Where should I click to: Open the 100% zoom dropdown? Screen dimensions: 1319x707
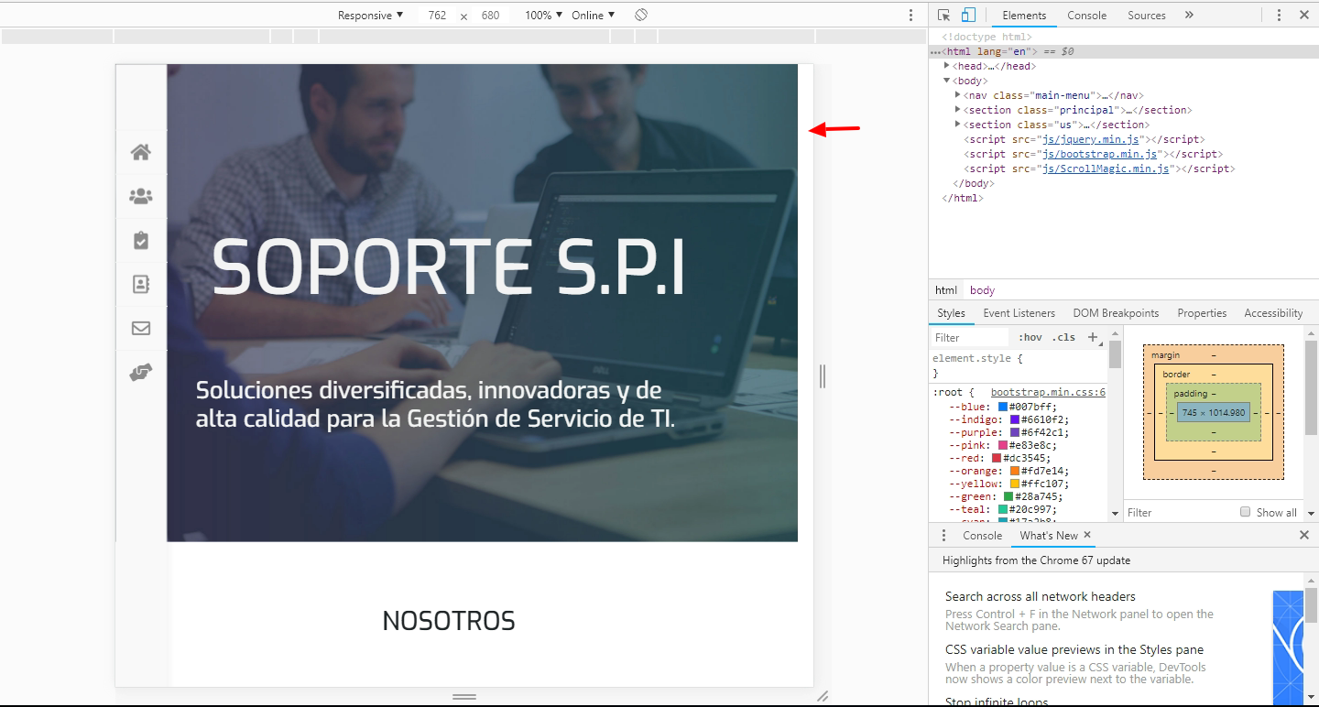pyautogui.click(x=544, y=15)
